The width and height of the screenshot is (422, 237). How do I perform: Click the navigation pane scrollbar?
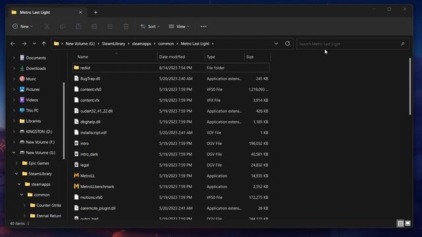tap(64, 120)
